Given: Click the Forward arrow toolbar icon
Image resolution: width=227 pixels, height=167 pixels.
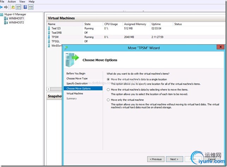Looking at the screenshot, I should [x=6, y=7].
